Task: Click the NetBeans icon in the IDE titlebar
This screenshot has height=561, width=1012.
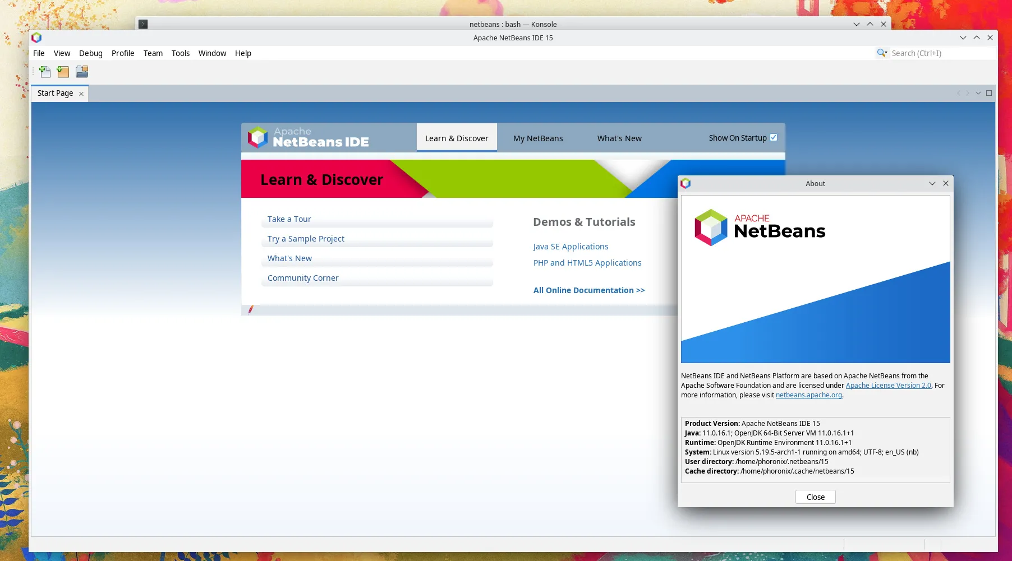Action: click(x=36, y=38)
